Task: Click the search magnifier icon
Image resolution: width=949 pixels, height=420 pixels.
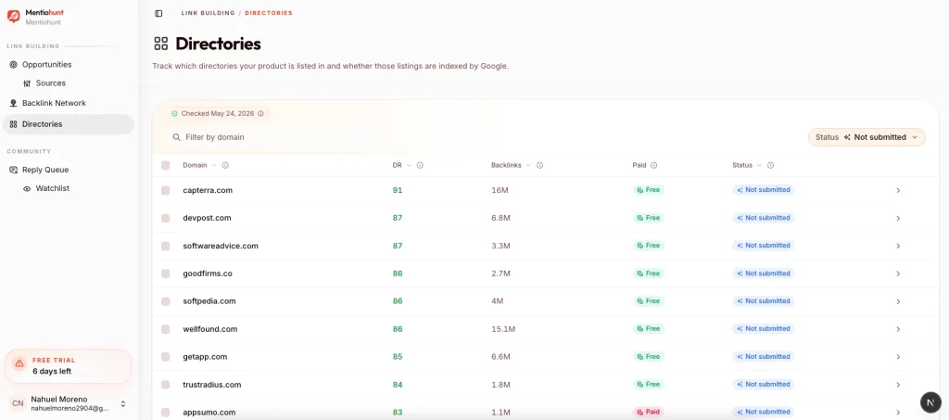Action: (x=177, y=137)
